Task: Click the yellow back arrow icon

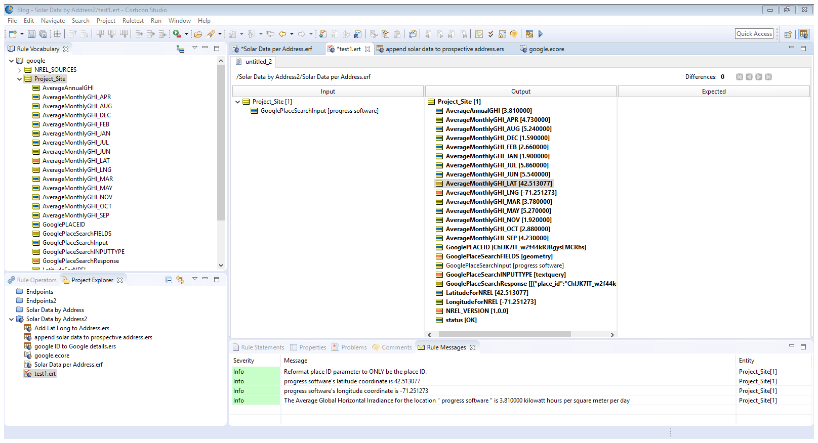Action: 282,34
